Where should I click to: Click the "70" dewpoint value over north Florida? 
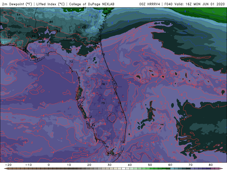(x=87, y=71)
